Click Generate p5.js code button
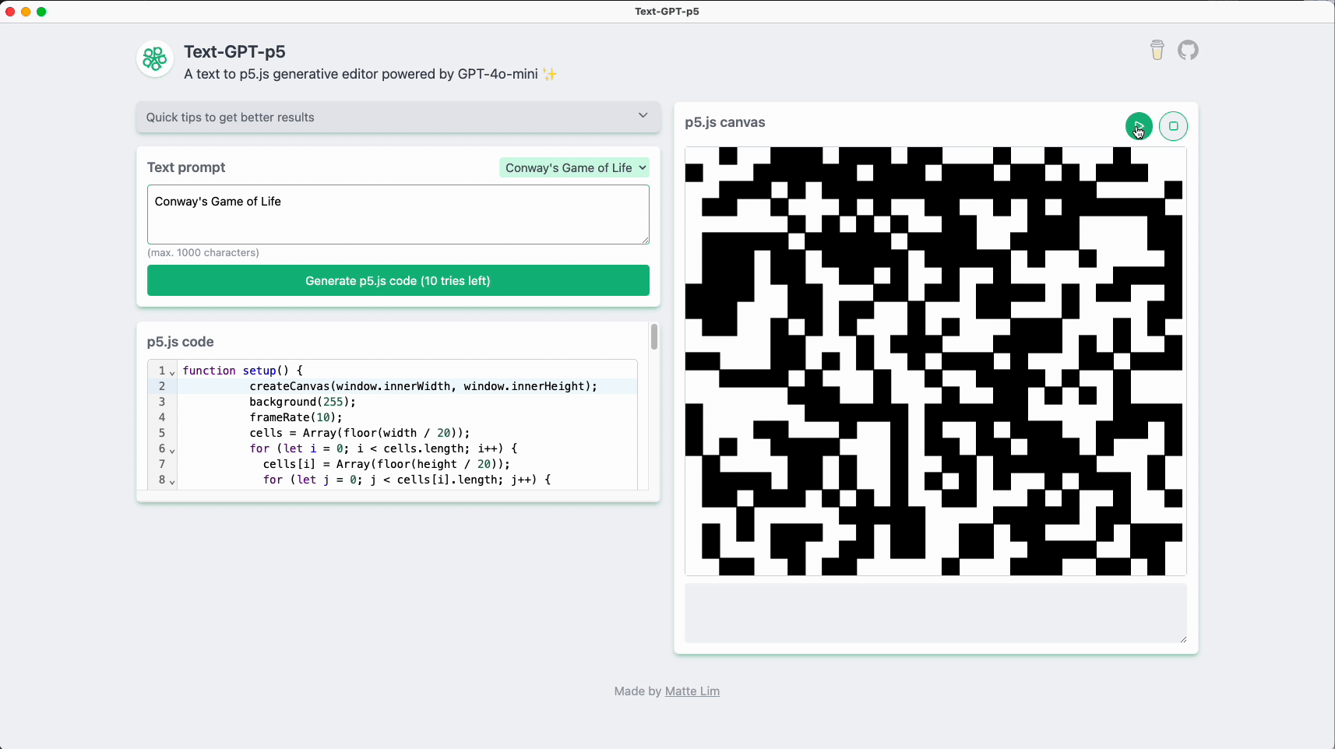 point(398,280)
